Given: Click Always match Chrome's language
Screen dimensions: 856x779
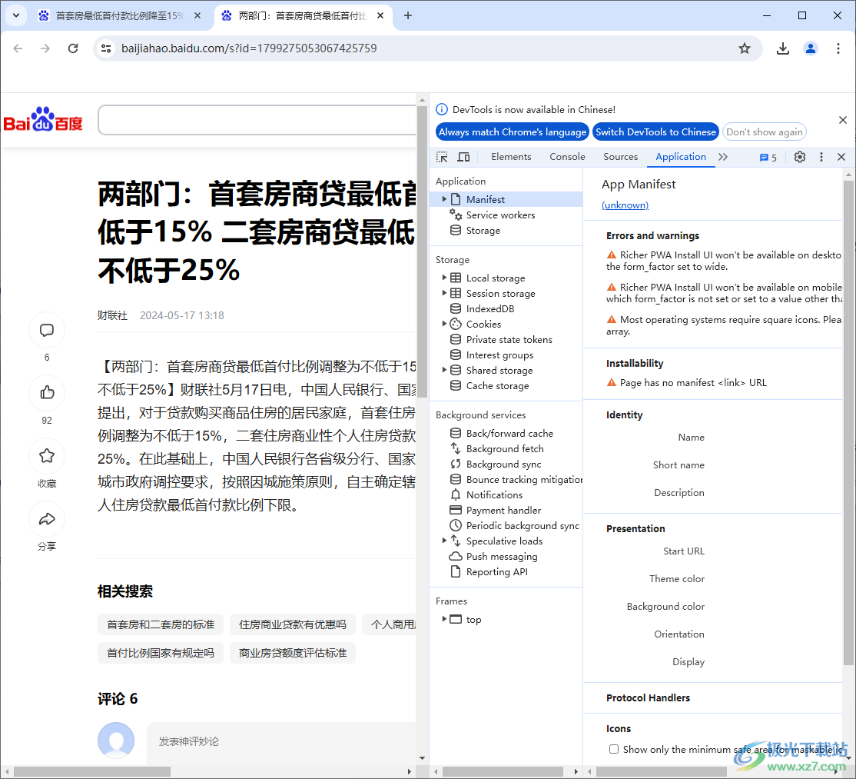Looking at the screenshot, I should (512, 132).
